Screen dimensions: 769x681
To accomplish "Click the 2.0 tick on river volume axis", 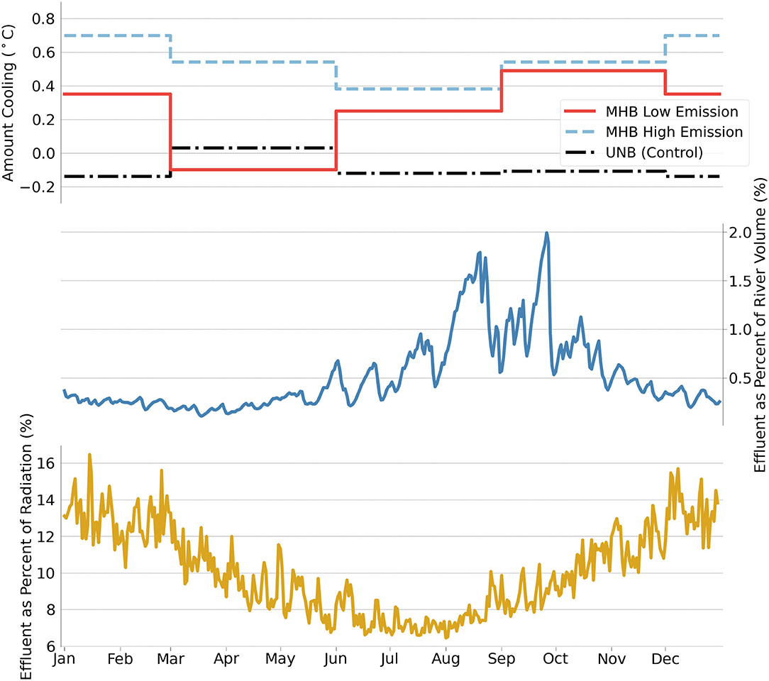I will (x=740, y=233).
